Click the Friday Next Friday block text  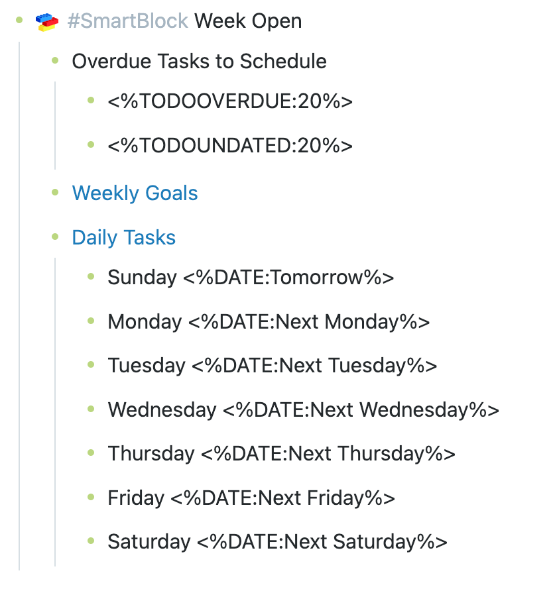coord(251,498)
